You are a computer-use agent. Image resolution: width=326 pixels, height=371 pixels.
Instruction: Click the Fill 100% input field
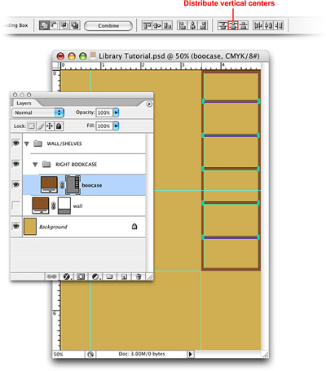(104, 126)
